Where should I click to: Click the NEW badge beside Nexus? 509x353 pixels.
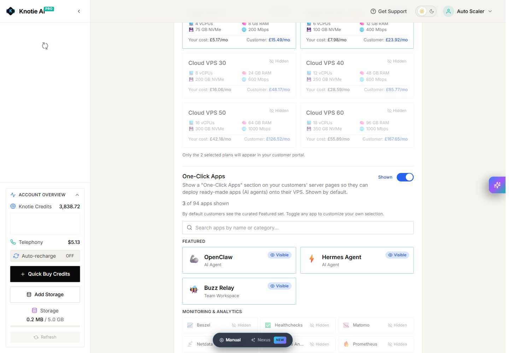280,340
